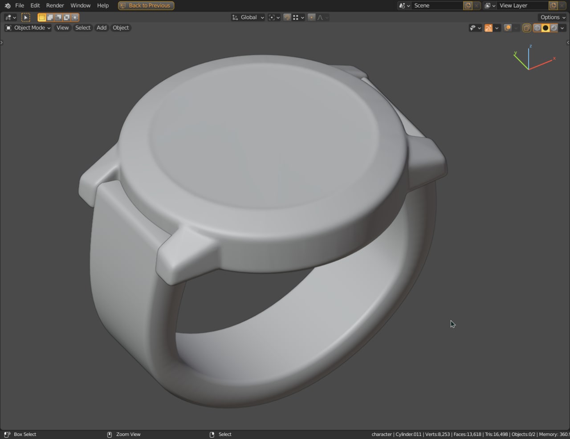Set selection mode to New selection
Viewport: 570px width, 439px height.
click(41, 17)
